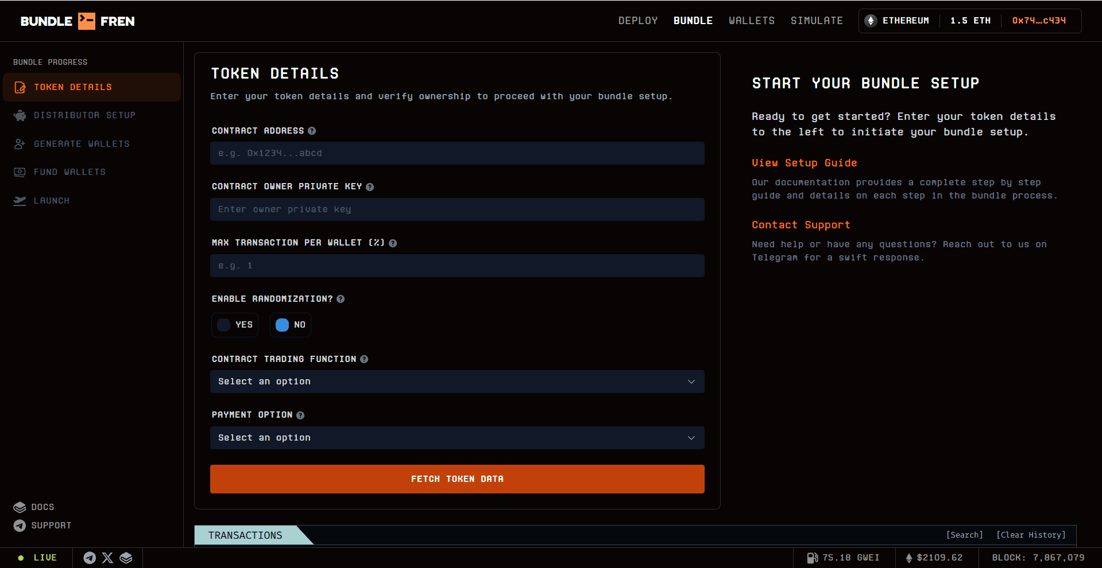Viewport: 1102px width, 568px height.
Task: Go to the Simulate tab
Action: [817, 21]
